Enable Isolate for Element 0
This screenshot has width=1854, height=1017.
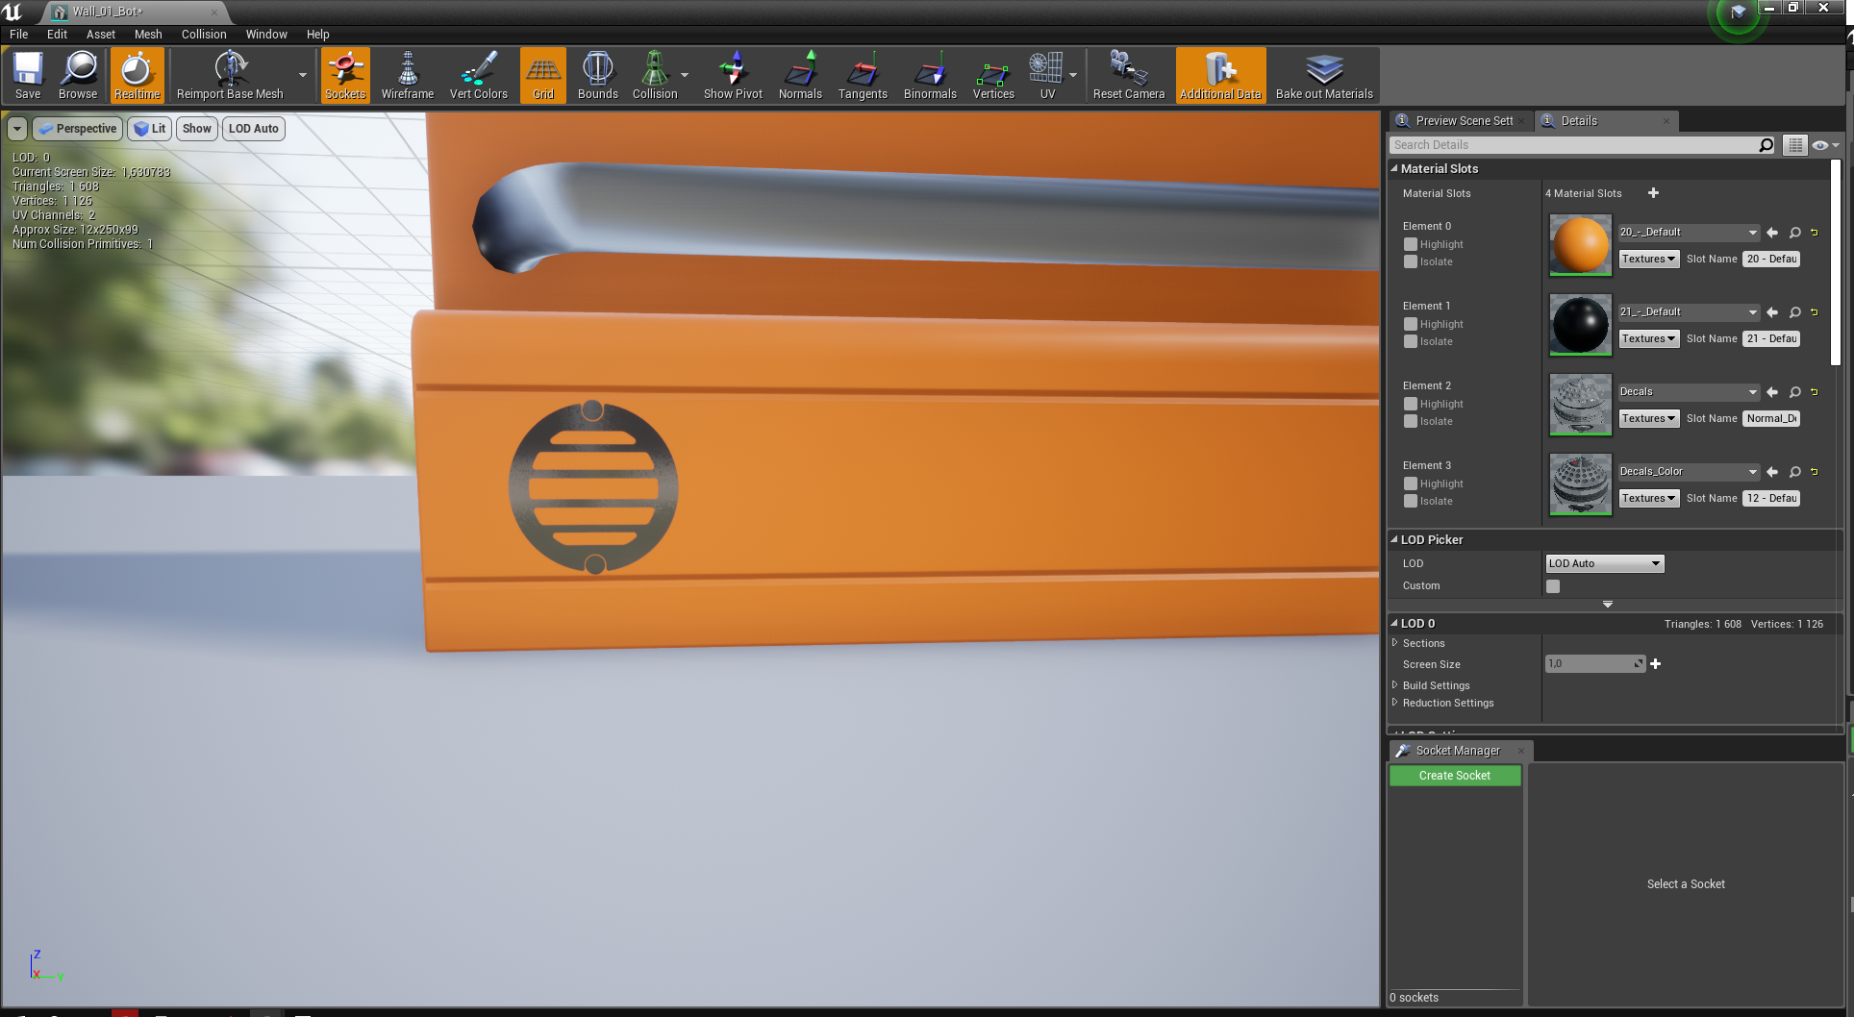pyautogui.click(x=1411, y=261)
